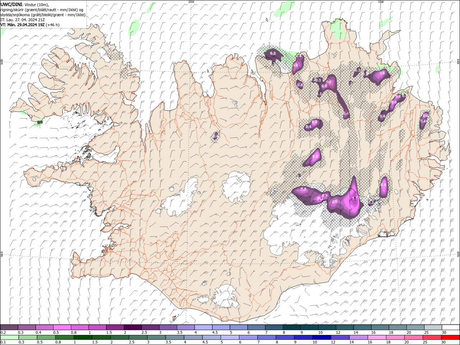
Task: Click the pale green 0.1 swatch in rain legend
Action: click(x=9, y=337)
